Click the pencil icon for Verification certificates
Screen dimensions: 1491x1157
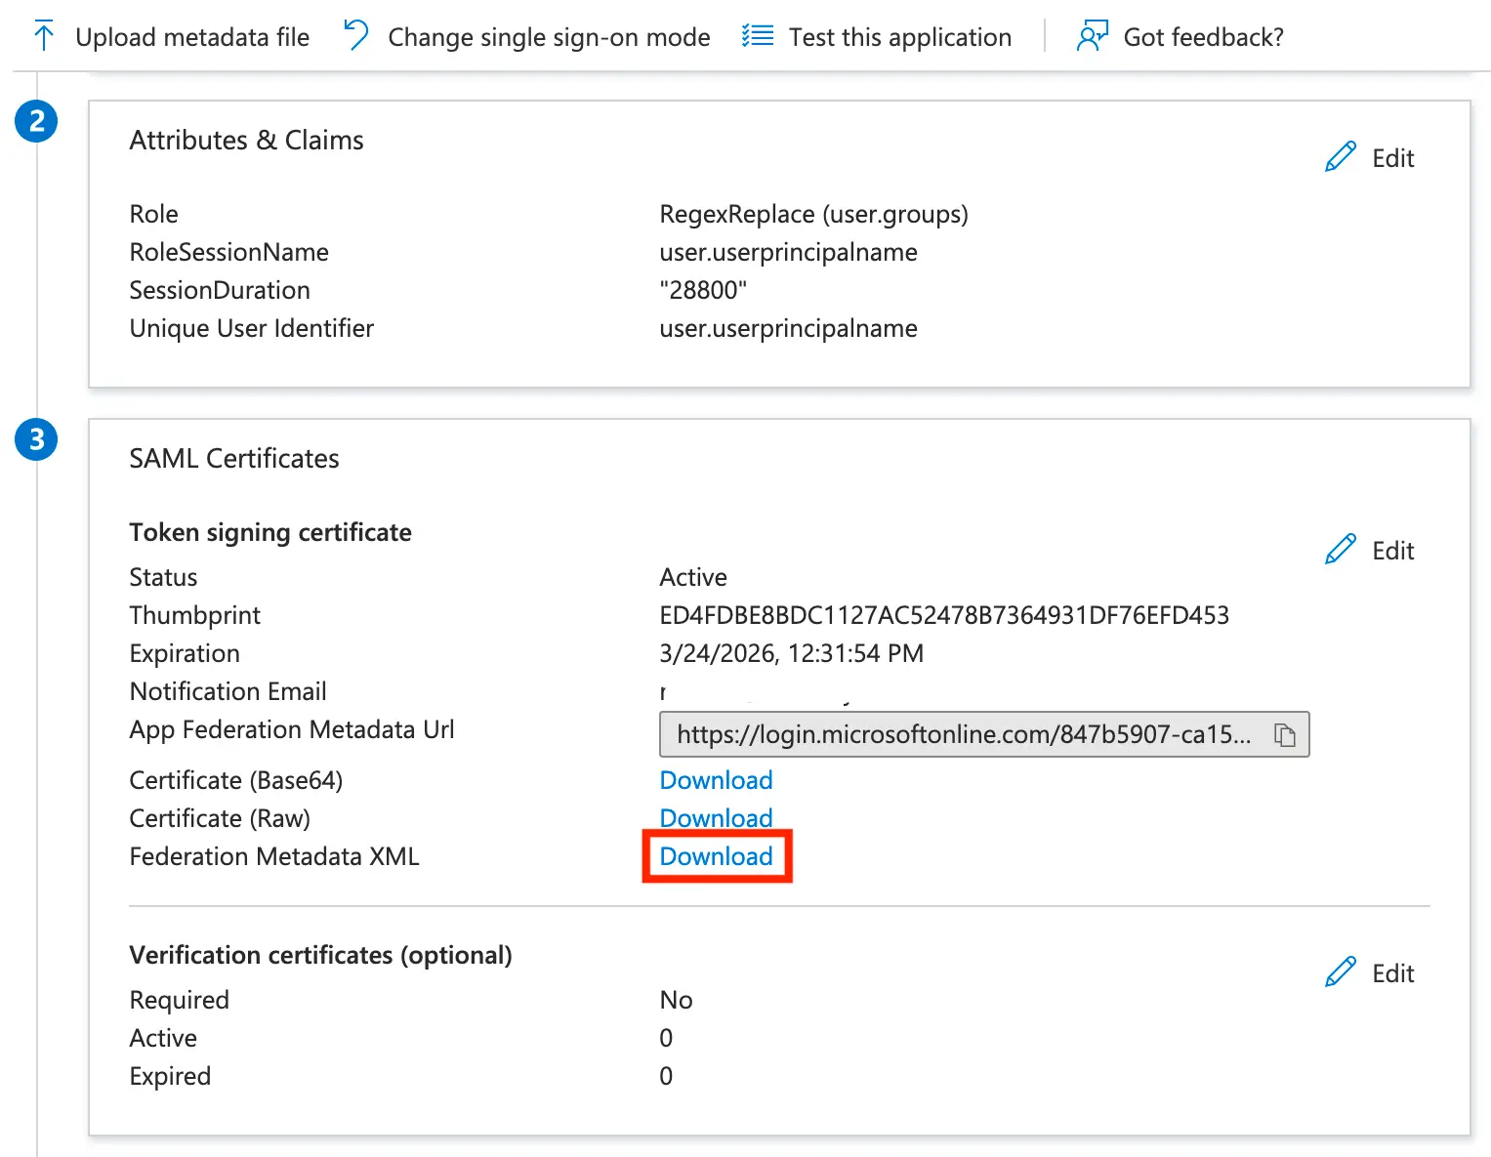[1341, 972]
